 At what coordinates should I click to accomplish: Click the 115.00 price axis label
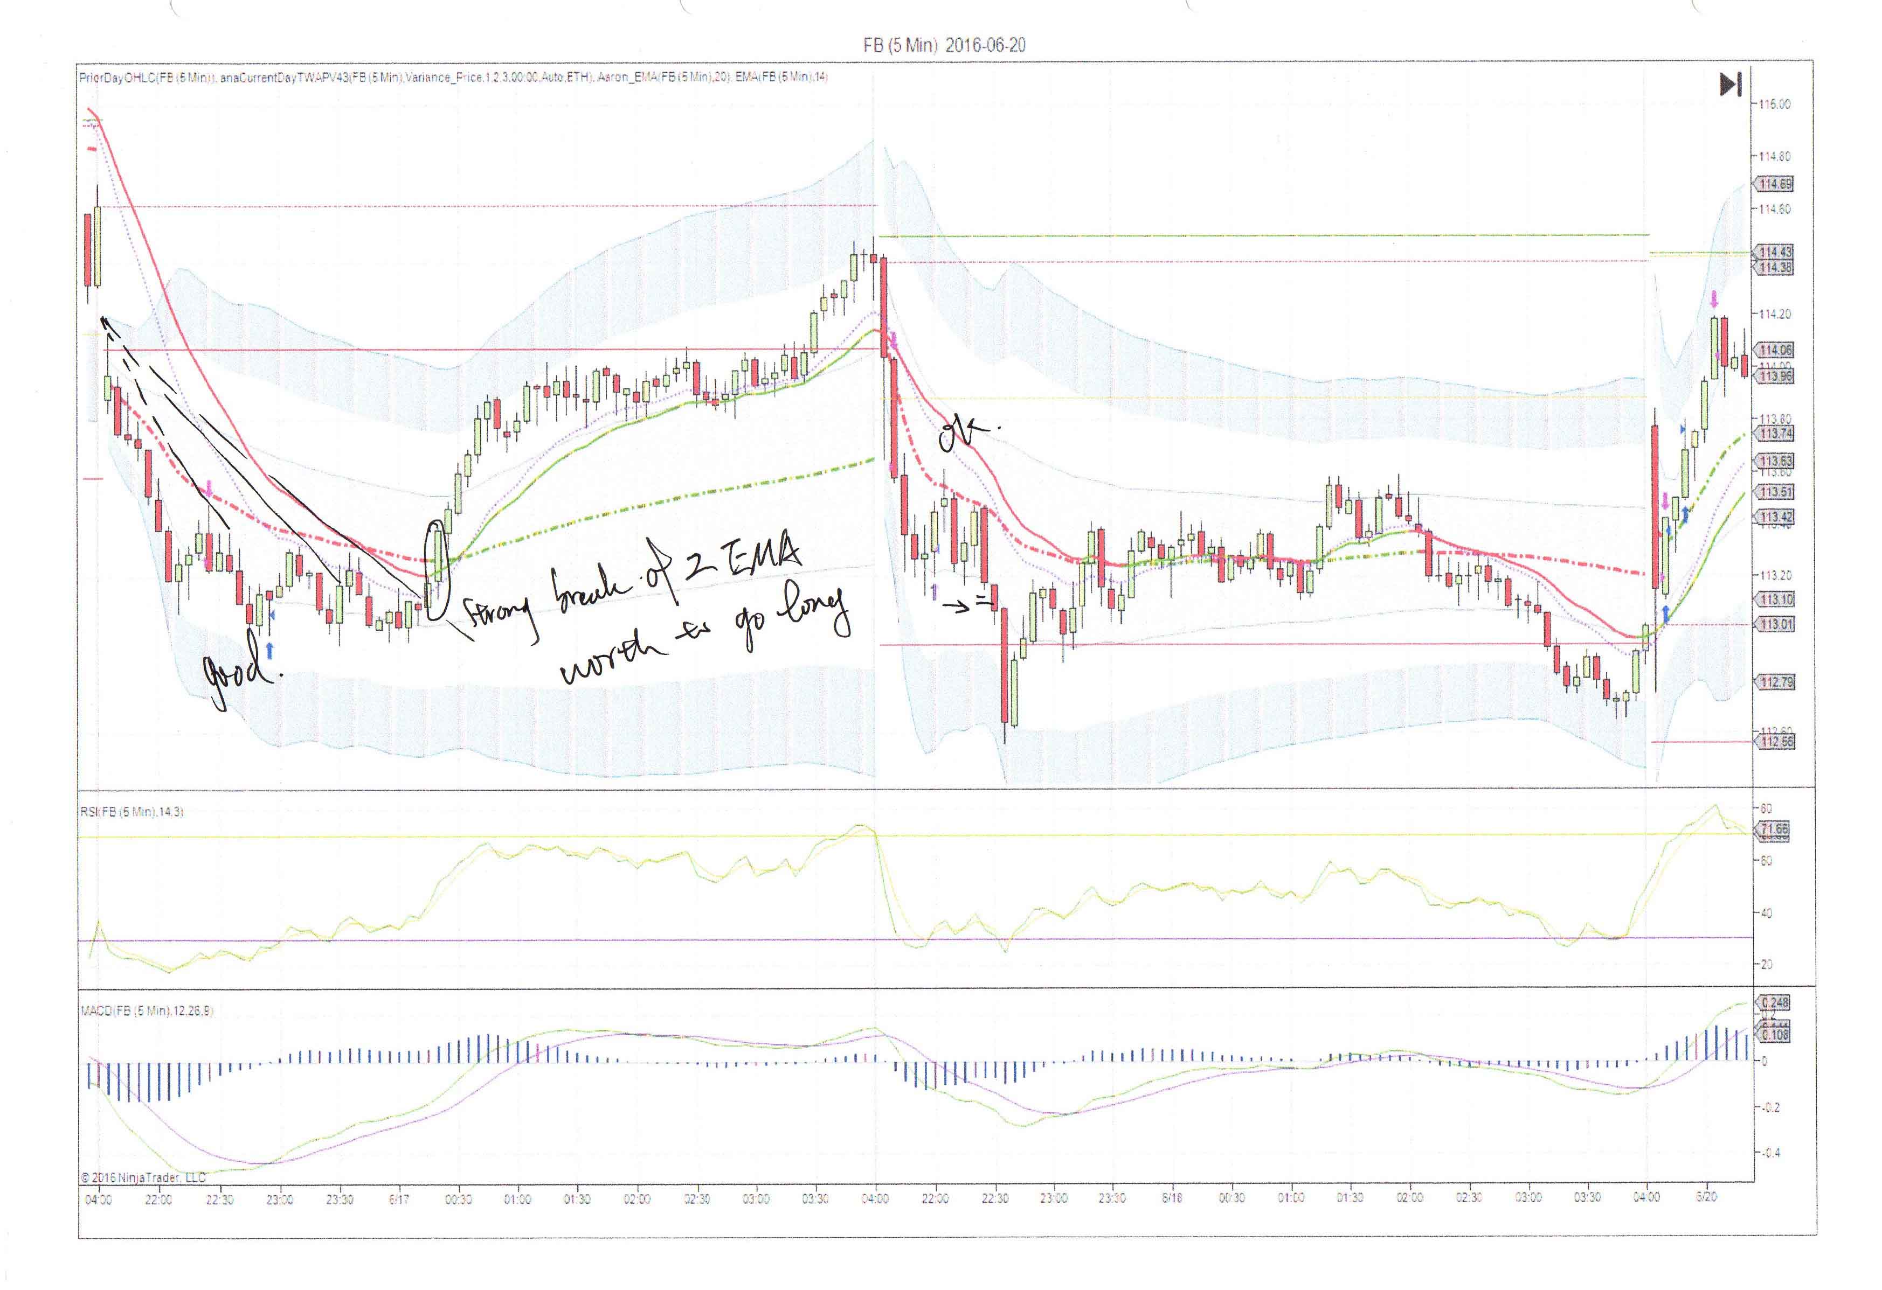click(1775, 104)
